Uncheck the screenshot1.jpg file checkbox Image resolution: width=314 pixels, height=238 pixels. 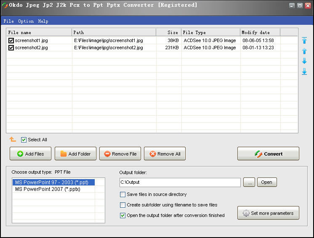tap(11, 41)
